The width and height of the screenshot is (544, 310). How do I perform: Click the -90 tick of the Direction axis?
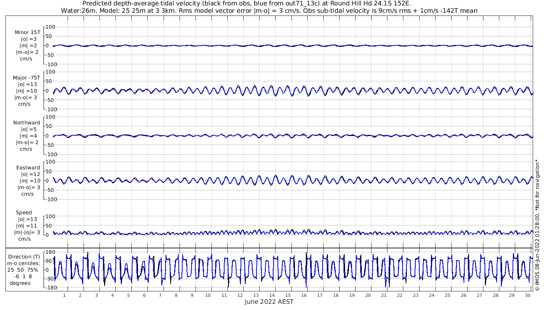click(x=50, y=279)
